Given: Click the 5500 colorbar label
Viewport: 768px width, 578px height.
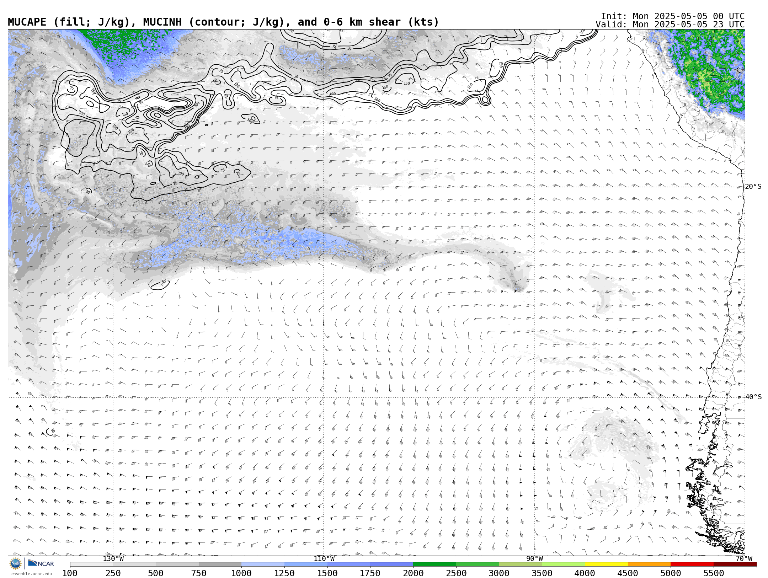Looking at the screenshot, I should coord(714,573).
